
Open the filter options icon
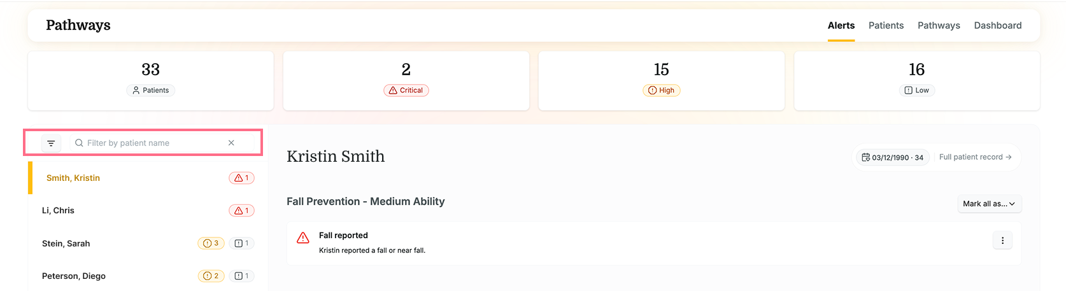tap(51, 143)
